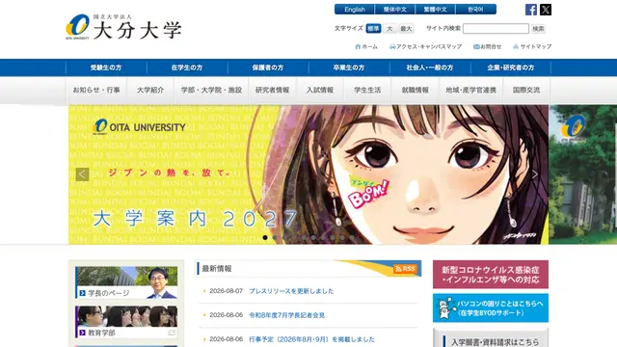The width and height of the screenshot is (617, 347).
Task: Open 入試情報 menu item
Action: [320, 90]
